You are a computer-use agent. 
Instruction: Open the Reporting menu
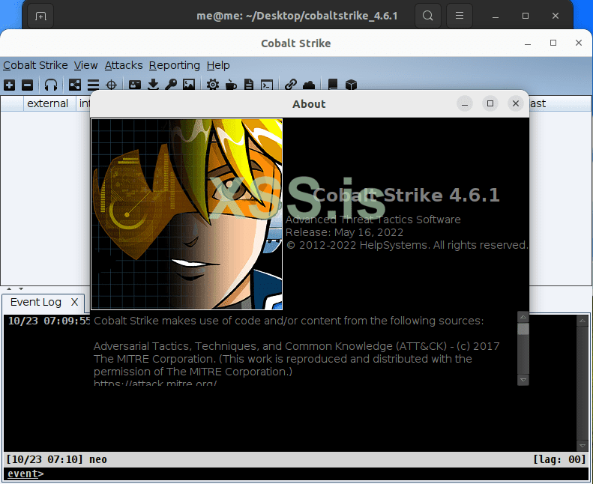[175, 65]
